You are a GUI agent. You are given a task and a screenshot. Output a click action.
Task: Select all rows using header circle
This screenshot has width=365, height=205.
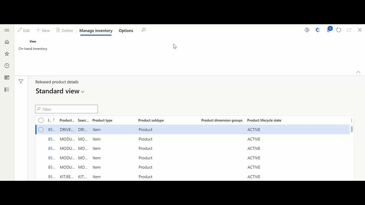pos(41,120)
